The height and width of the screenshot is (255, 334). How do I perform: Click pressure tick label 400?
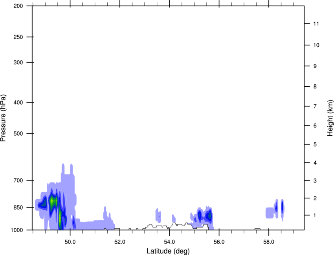pyautogui.click(x=18, y=102)
